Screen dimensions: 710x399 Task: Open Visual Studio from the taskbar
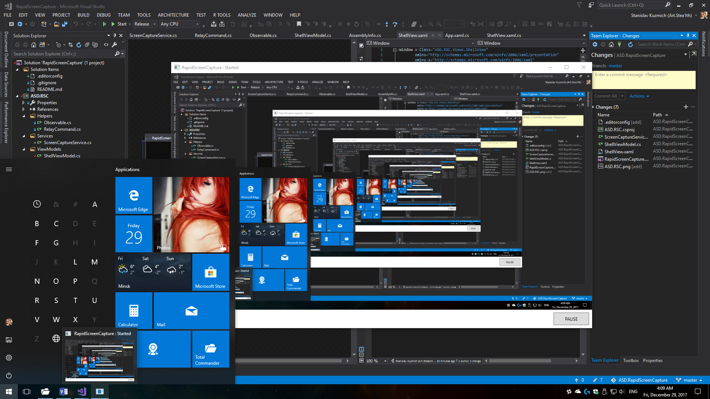81,391
